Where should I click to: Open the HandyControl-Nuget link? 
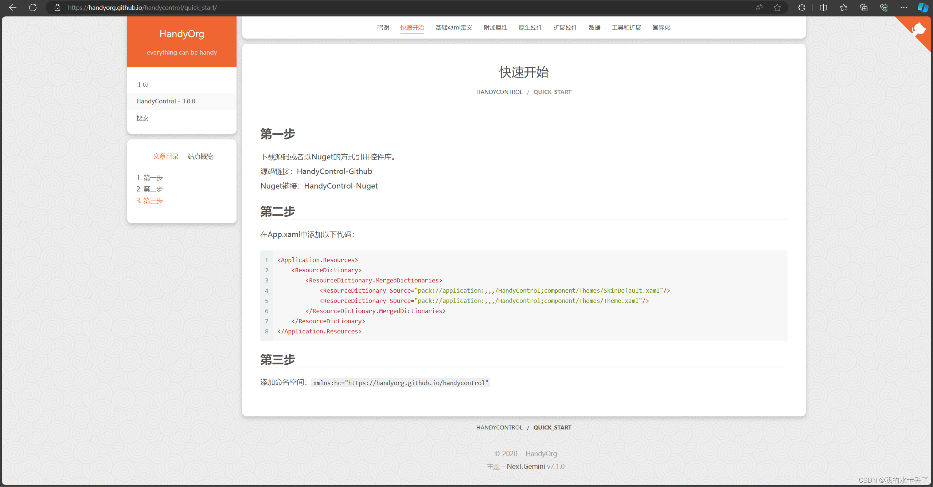tap(341, 186)
